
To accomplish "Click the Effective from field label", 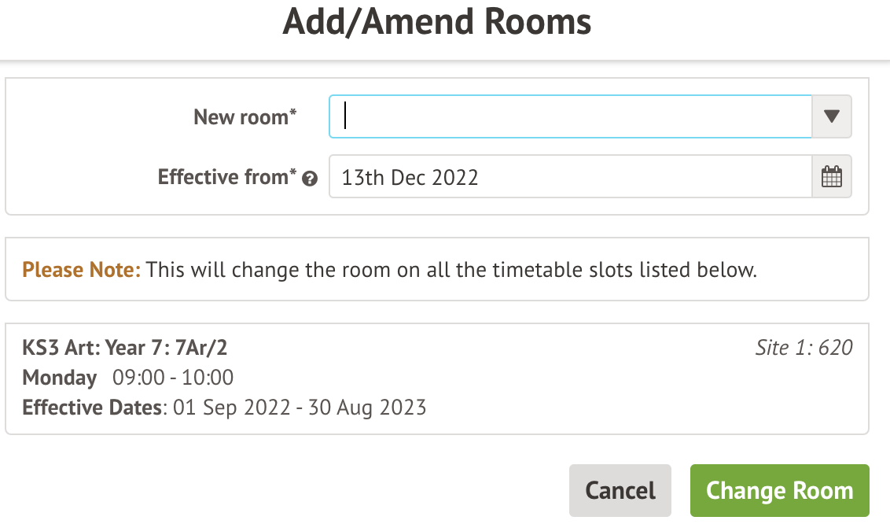I will 227,177.
